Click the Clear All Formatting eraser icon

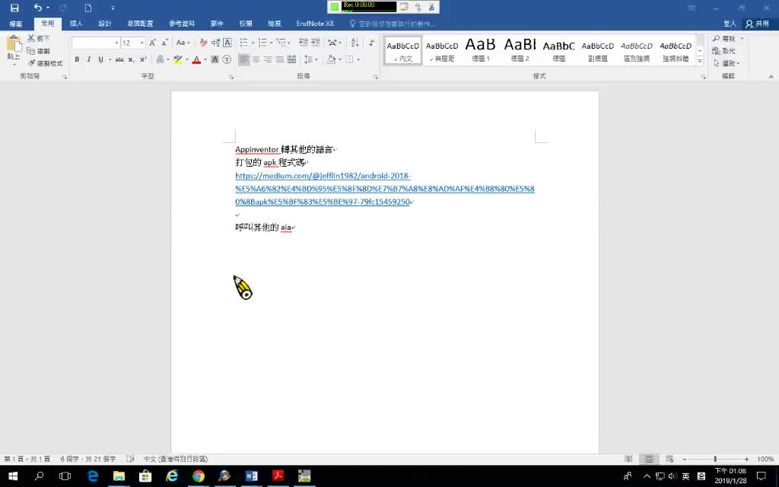click(203, 43)
